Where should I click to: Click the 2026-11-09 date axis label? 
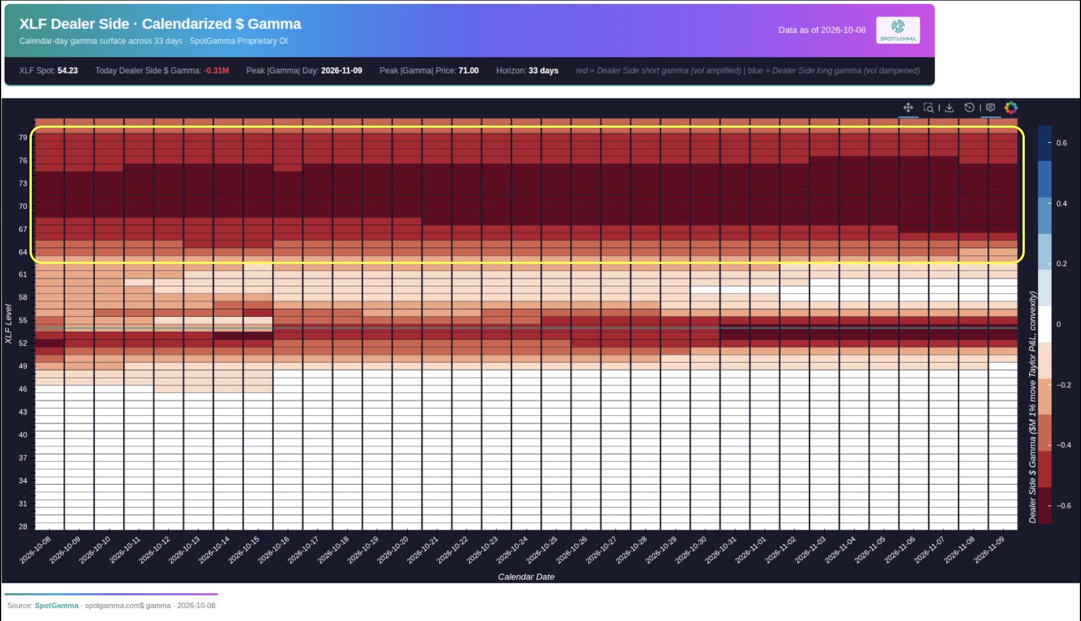tap(990, 550)
